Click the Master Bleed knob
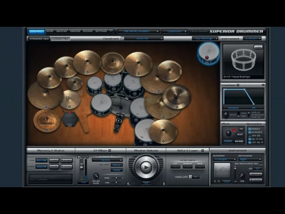 (96, 175)
